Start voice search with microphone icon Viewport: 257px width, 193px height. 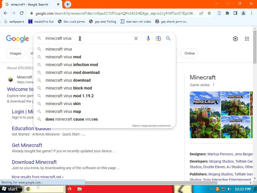pos(148,38)
